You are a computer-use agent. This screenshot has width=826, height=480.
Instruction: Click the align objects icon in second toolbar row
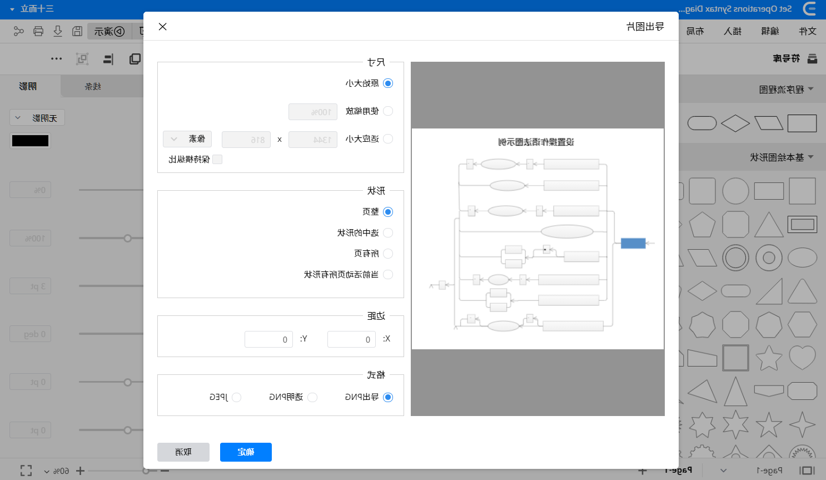tap(108, 59)
